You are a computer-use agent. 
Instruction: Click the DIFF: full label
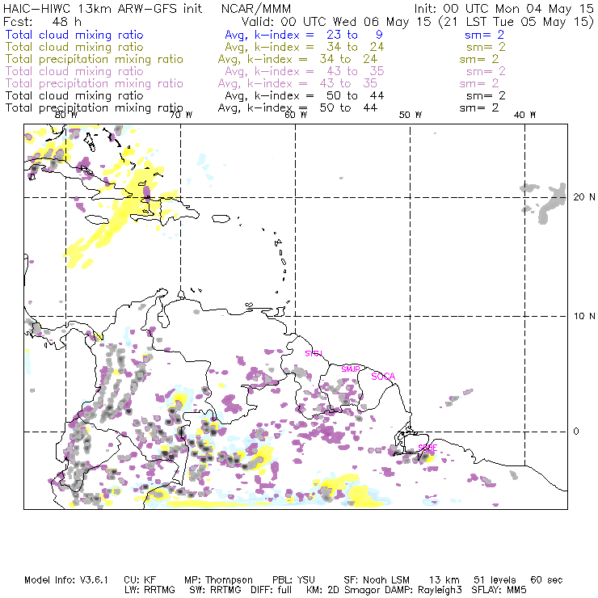coord(271,590)
